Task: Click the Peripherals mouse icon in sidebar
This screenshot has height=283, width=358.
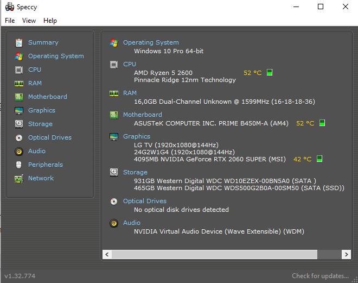Action: [x=19, y=165]
